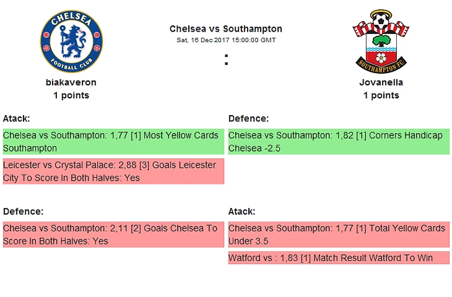Click the Atack heading on the right side

coord(242,211)
